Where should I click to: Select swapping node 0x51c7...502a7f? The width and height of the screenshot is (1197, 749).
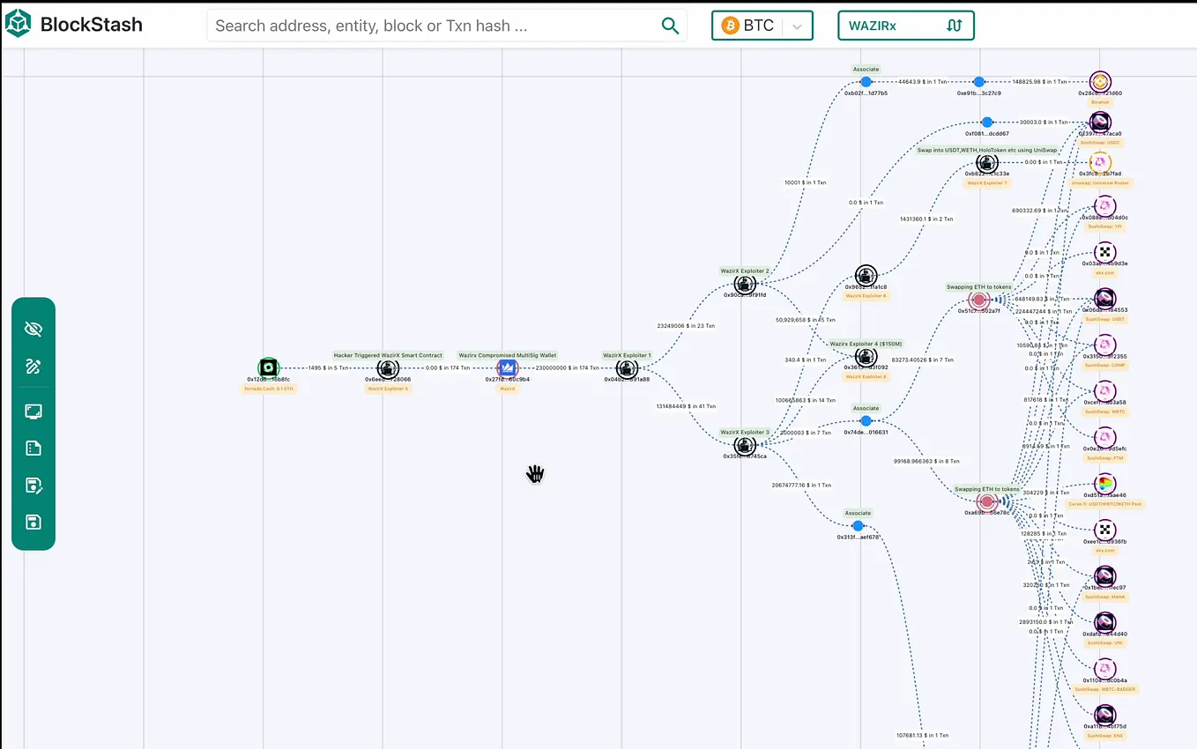tap(978, 300)
